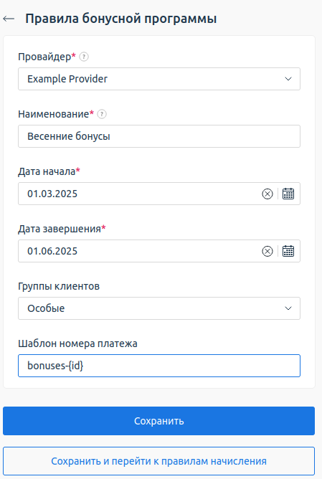Click the Шаблон номера платежа label

click(x=77, y=343)
